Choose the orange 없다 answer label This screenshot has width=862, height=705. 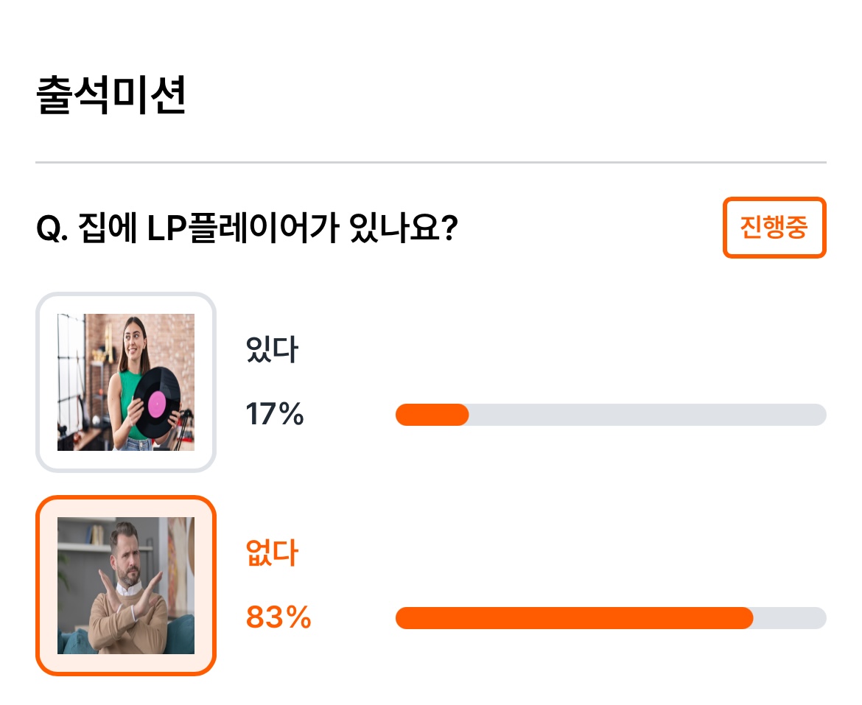(x=272, y=553)
